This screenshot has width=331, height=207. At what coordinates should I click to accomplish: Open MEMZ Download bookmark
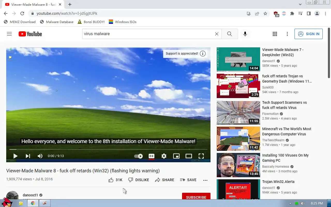[20, 22]
